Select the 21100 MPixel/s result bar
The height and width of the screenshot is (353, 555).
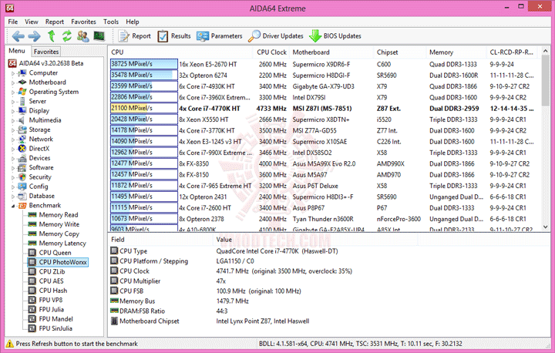(143, 109)
